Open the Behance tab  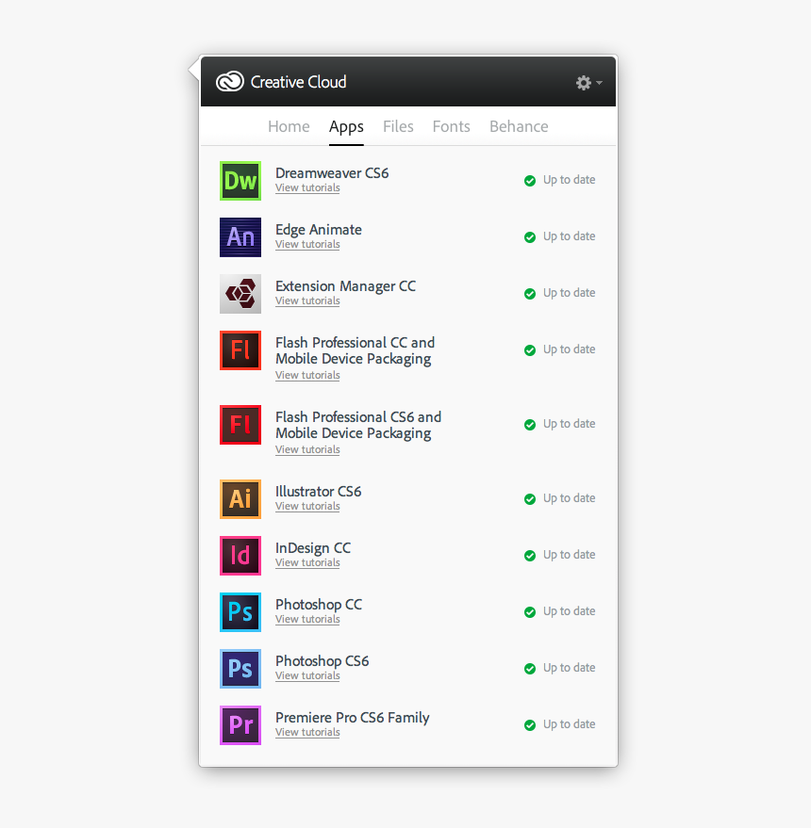click(519, 126)
